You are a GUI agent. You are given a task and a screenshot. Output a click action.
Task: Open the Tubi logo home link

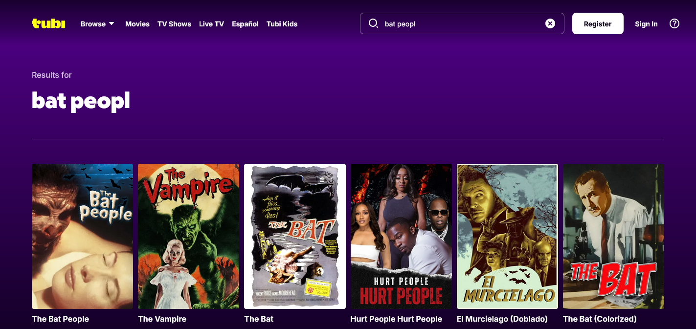click(x=48, y=23)
